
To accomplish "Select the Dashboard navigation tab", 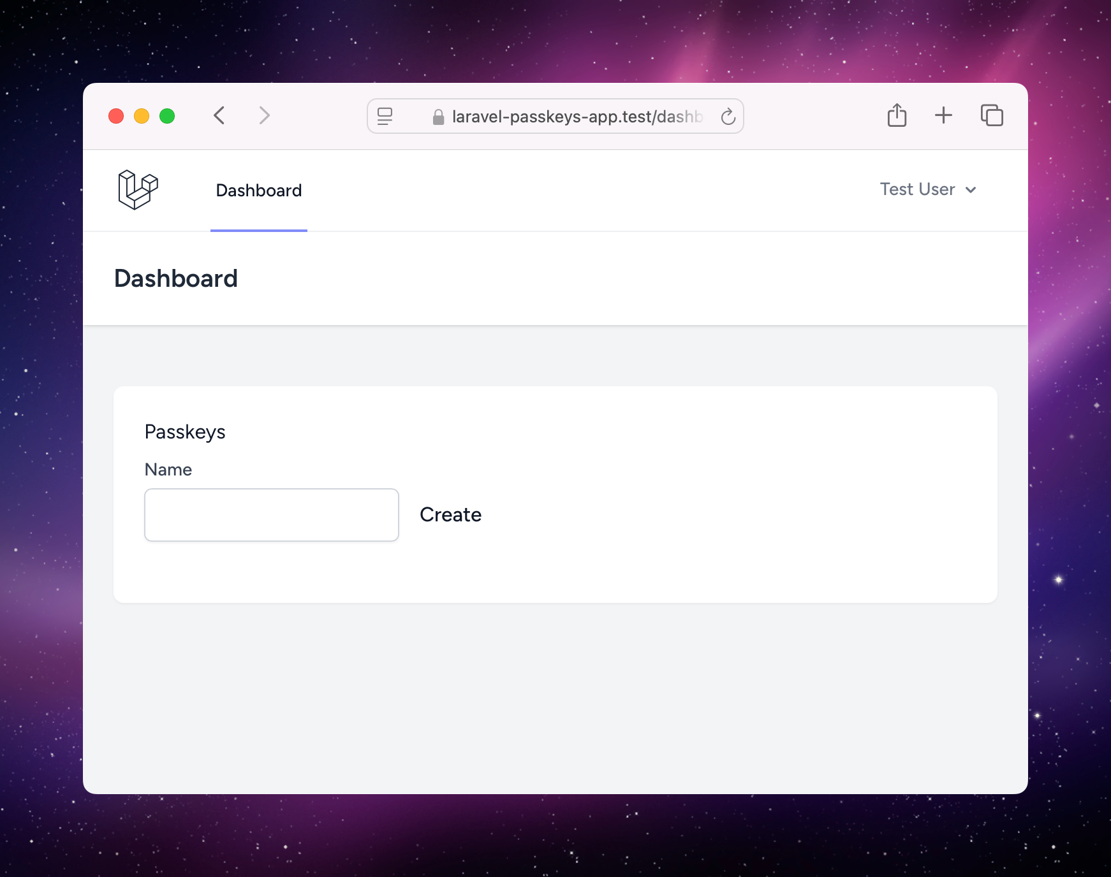I will 259,191.
